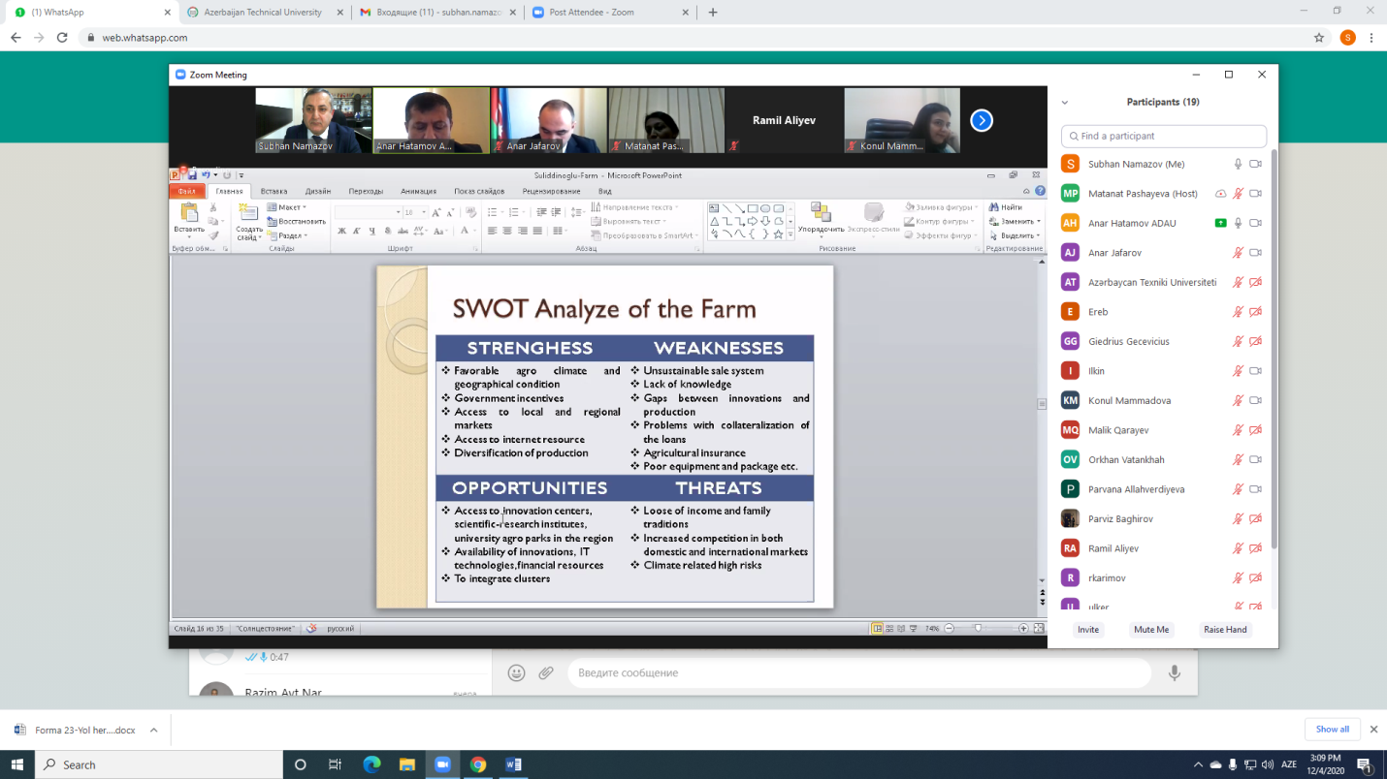Screen dimensions: 1387x779
Task: Open Task View on the taskbar
Action: [x=335, y=764]
